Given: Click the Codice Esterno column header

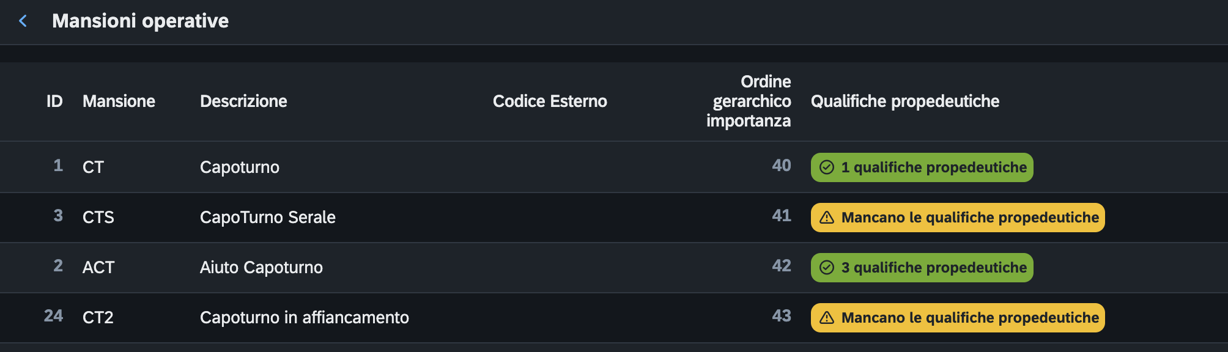Looking at the screenshot, I should coord(550,101).
